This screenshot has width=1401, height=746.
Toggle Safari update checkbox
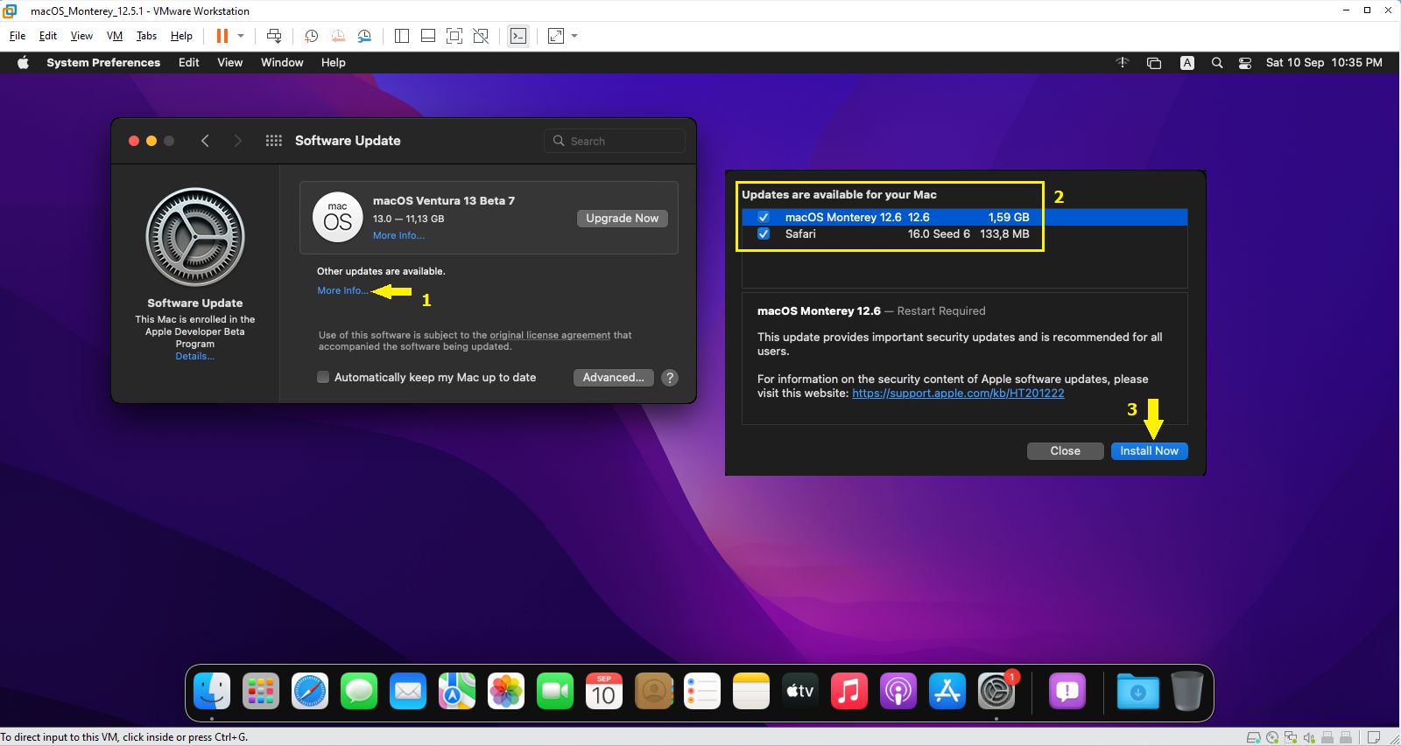[764, 234]
